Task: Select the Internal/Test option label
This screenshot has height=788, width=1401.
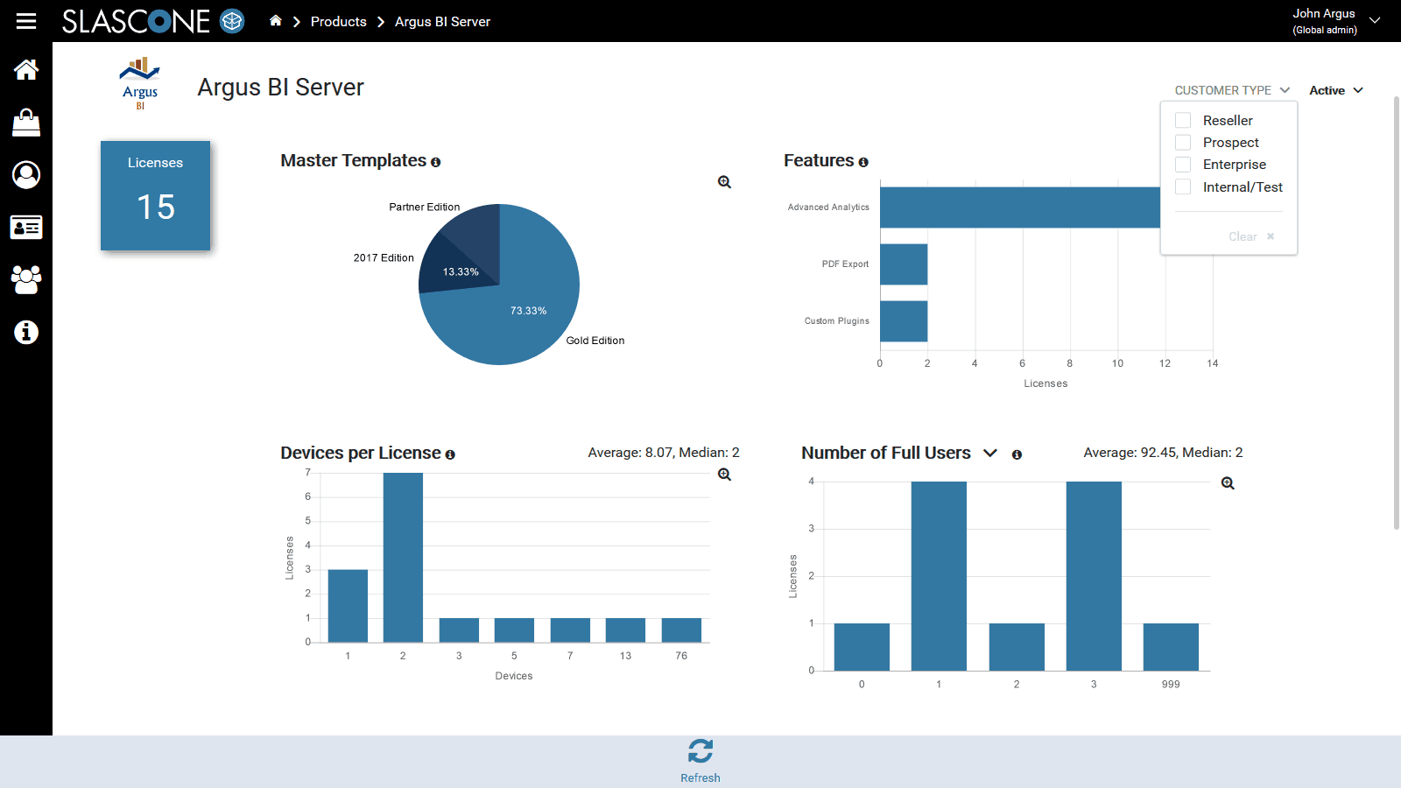Action: click(x=1243, y=186)
